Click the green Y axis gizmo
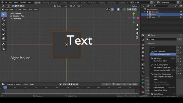This screenshot has width=183, height=103. click(134, 13)
